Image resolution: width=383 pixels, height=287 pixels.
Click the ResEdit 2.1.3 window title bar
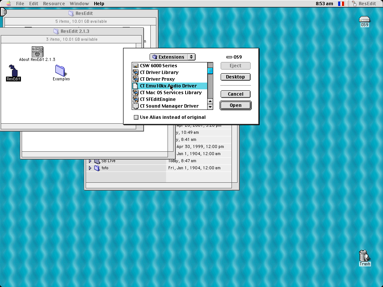tap(72, 31)
